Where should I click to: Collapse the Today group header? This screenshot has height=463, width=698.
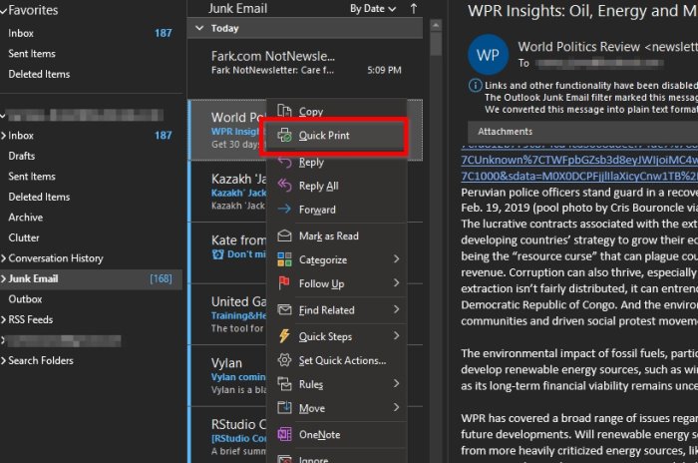coord(199,28)
